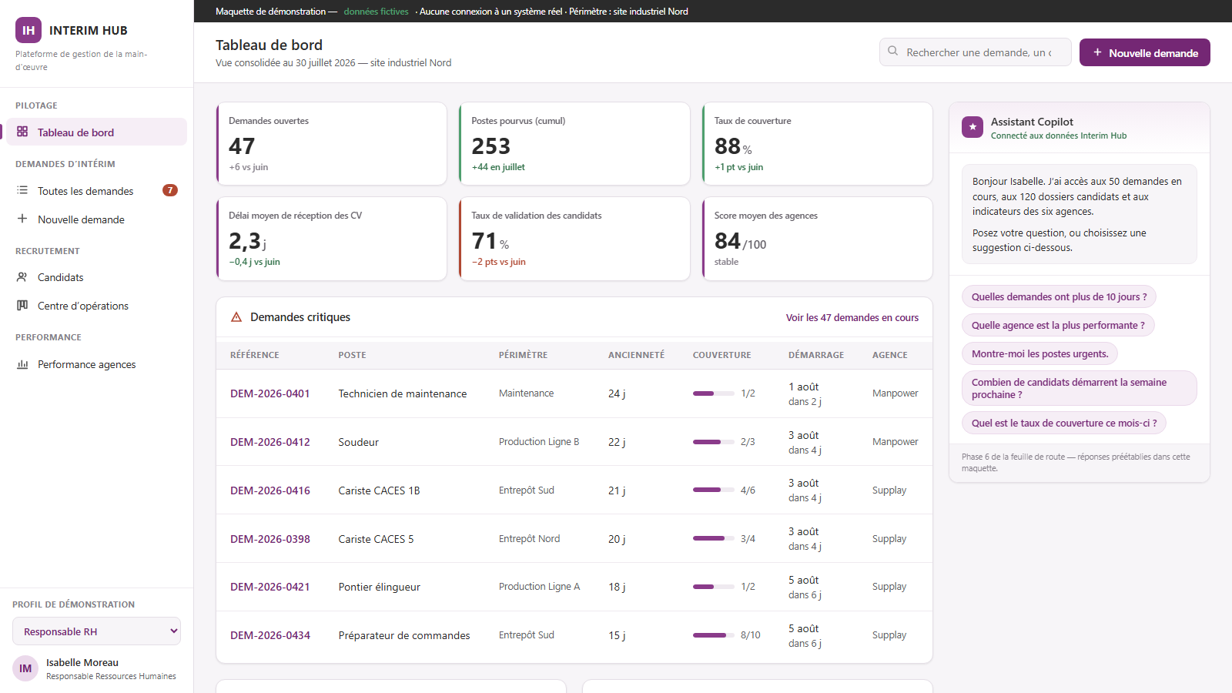
Task: Click the Postes pourvus (cumul) 253 card
Action: (x=574, y=144)
